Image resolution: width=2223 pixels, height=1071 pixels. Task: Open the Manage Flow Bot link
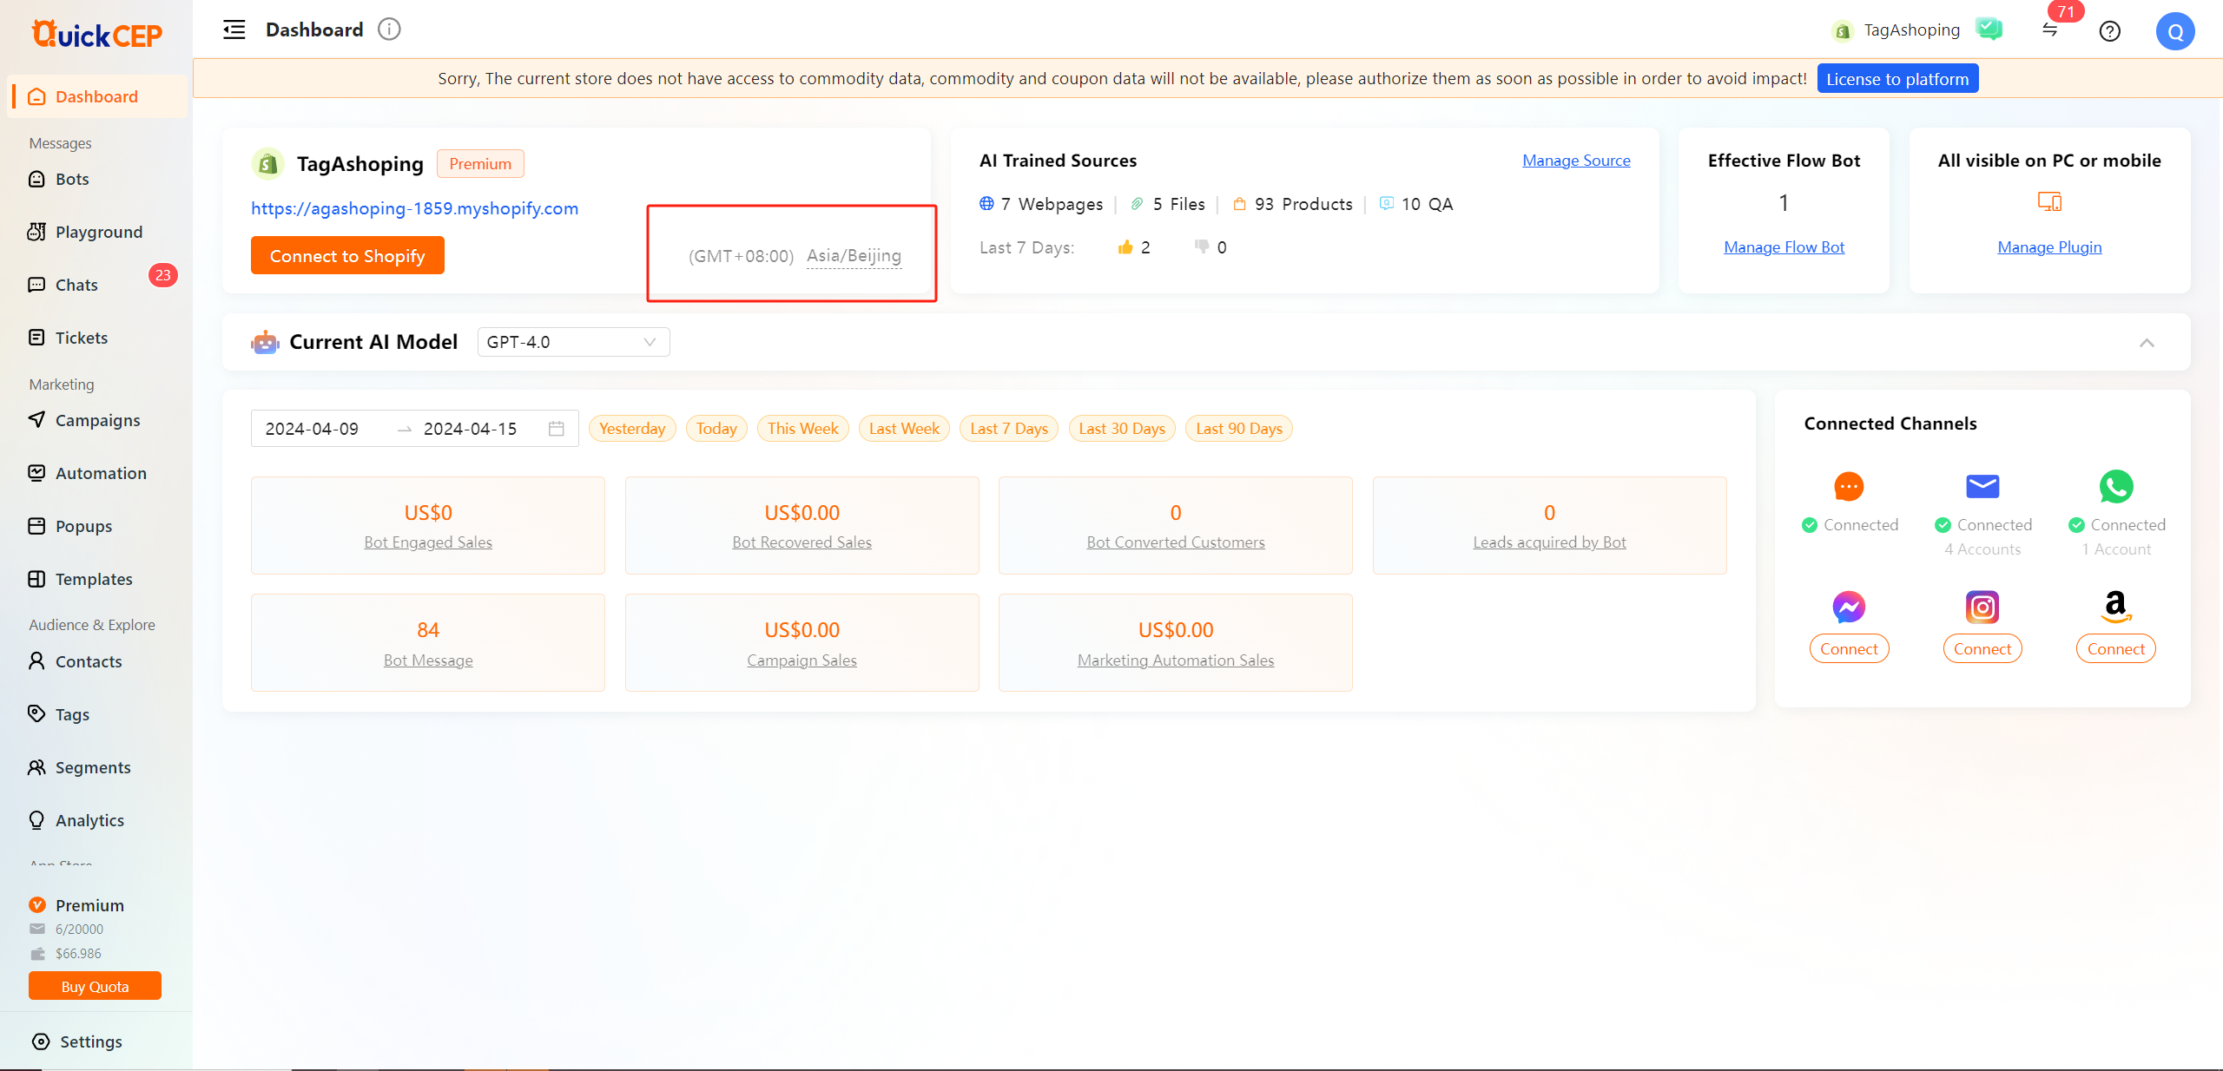(1784, 247)
